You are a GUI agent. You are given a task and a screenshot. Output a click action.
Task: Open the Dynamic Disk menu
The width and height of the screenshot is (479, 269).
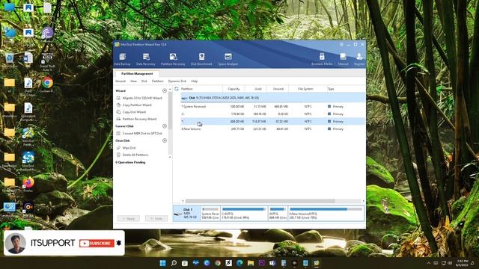[177, 81]
